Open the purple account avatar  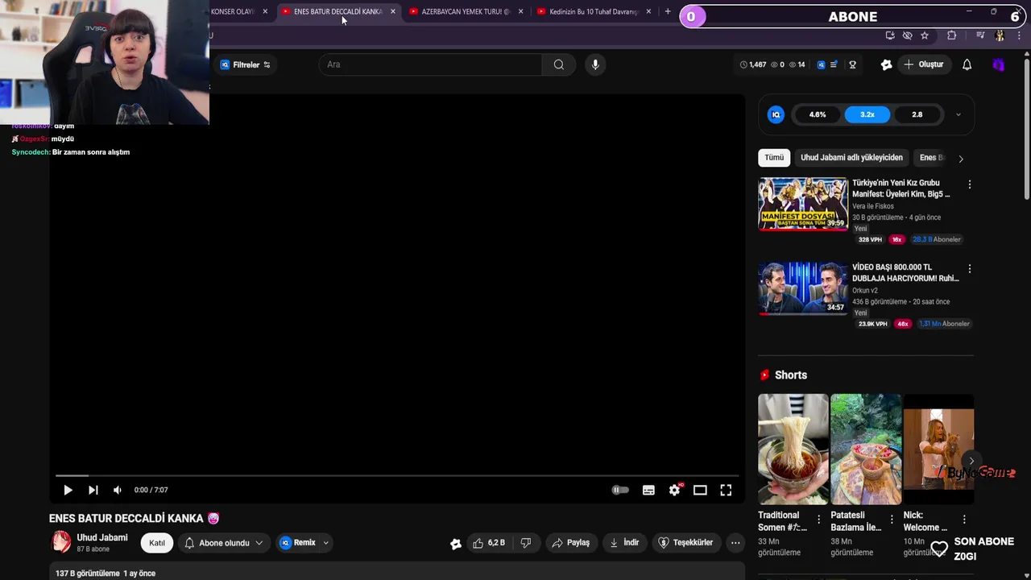[x=999, y=64]
